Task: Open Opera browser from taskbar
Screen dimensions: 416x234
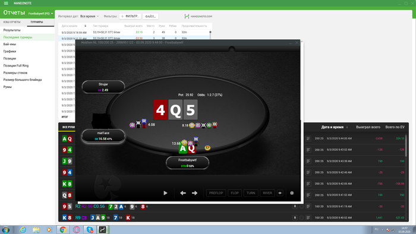Action: coord(77,229)
